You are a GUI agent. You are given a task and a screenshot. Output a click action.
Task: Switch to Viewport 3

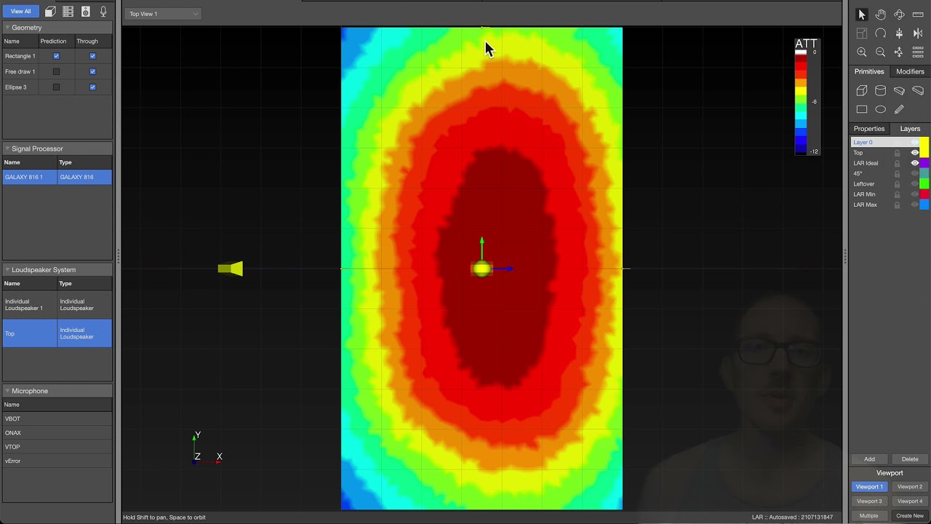point(869,501)
